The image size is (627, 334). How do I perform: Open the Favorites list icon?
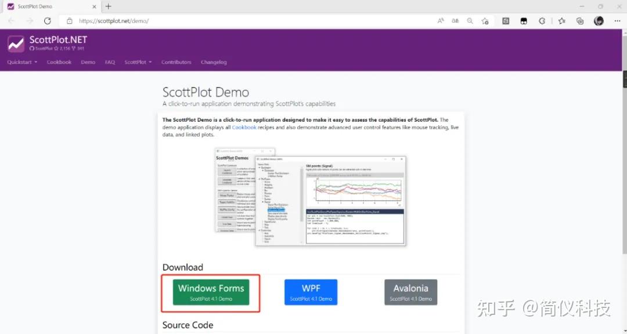562,21
